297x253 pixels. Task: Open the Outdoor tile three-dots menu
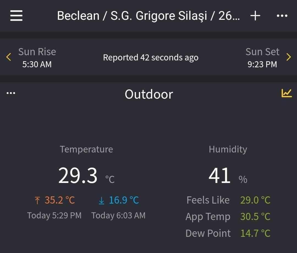(x=11, y=93)
